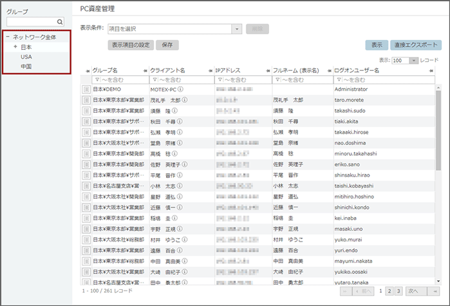Open detail icon for mitihiro.hoshino row
The width and height of the screenshot is (450, 306).
pyautogui.click(x=86, y=196)
